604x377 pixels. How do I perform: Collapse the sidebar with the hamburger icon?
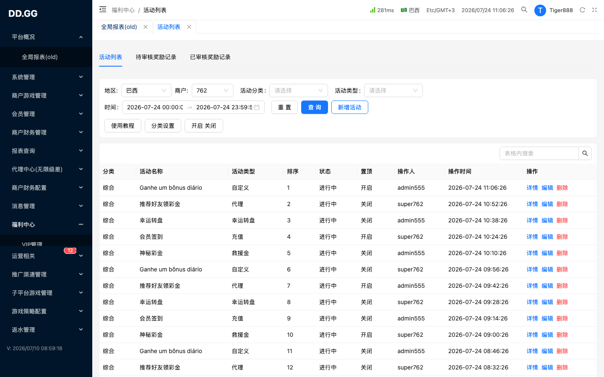[103, 9]
